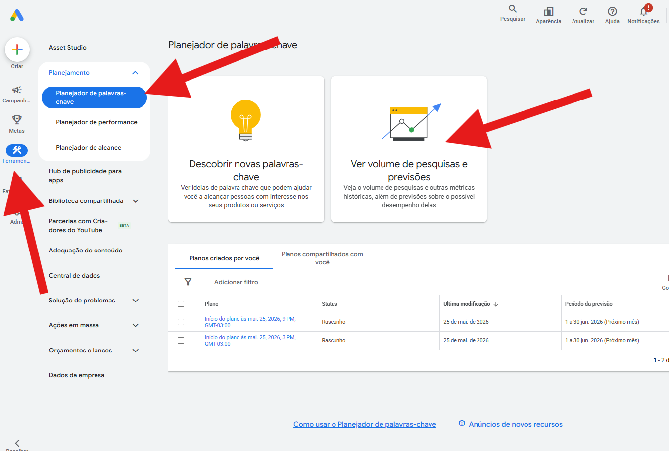This screenshot has height=451, width=669.
Task: Click the Google Ads logo
Action: 17,15
